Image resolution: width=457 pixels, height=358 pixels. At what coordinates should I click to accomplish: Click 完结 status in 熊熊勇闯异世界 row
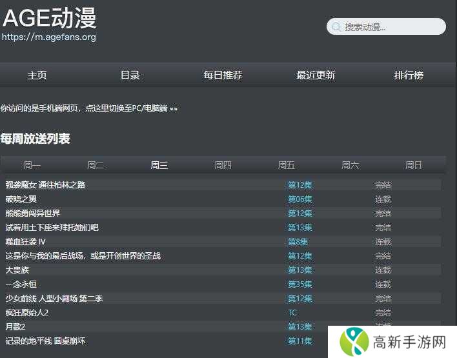383,214
